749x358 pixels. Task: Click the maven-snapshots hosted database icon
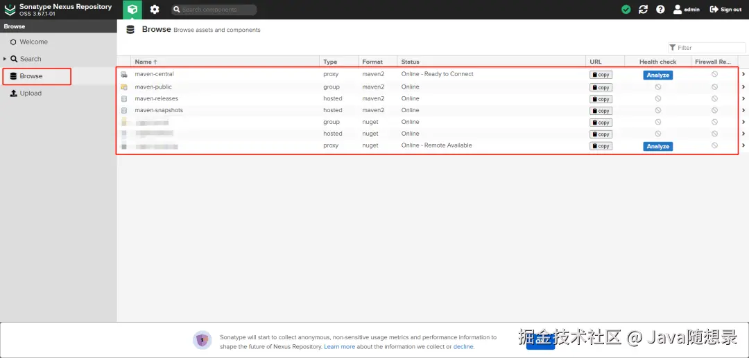(x=124, y=111)
